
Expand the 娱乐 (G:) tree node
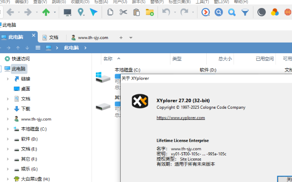pos(8,169)
